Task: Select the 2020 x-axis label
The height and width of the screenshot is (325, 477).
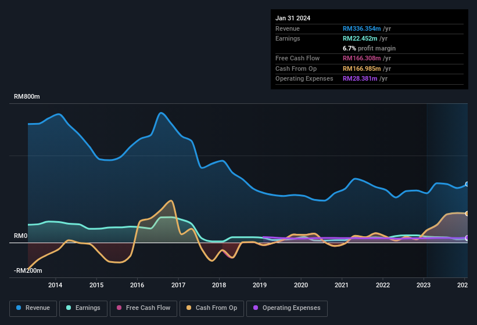Action: [301, 285]
